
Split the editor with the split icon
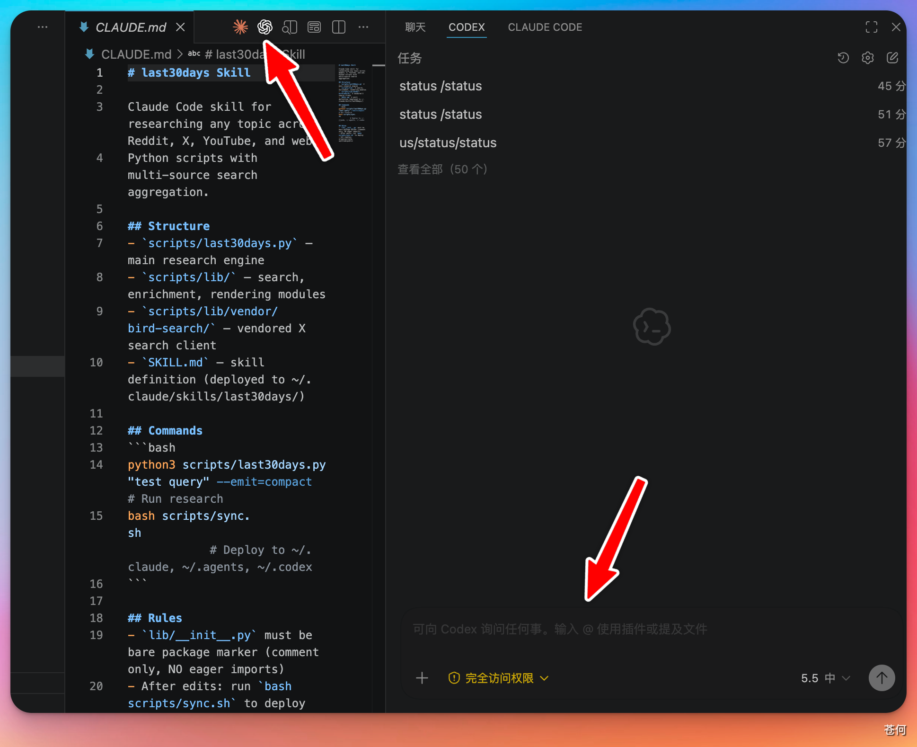tap(339, 27)
